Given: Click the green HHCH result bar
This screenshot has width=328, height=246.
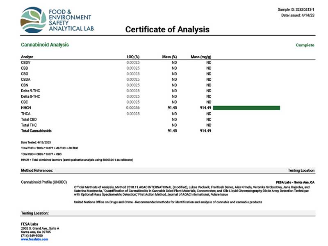Looking at the screenshot, I should pos(246,108).
